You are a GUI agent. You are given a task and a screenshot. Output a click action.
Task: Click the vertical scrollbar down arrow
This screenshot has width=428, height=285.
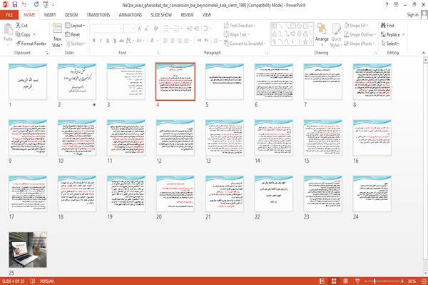[x=425, y=273]
